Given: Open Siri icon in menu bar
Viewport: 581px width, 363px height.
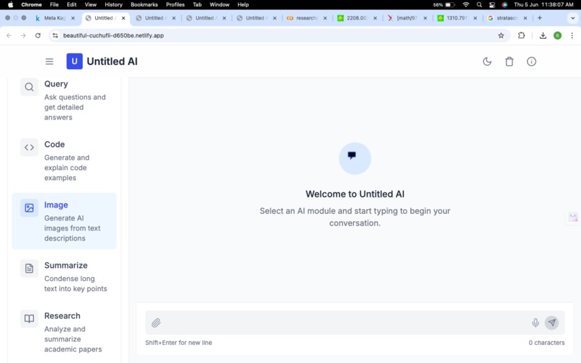Looking at the screenshot, I should (x=505, y=4).
